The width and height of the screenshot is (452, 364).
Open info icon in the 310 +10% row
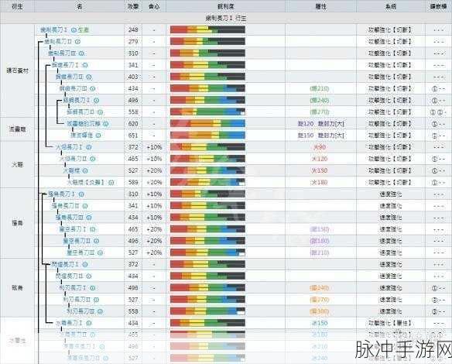click(81, 194)
